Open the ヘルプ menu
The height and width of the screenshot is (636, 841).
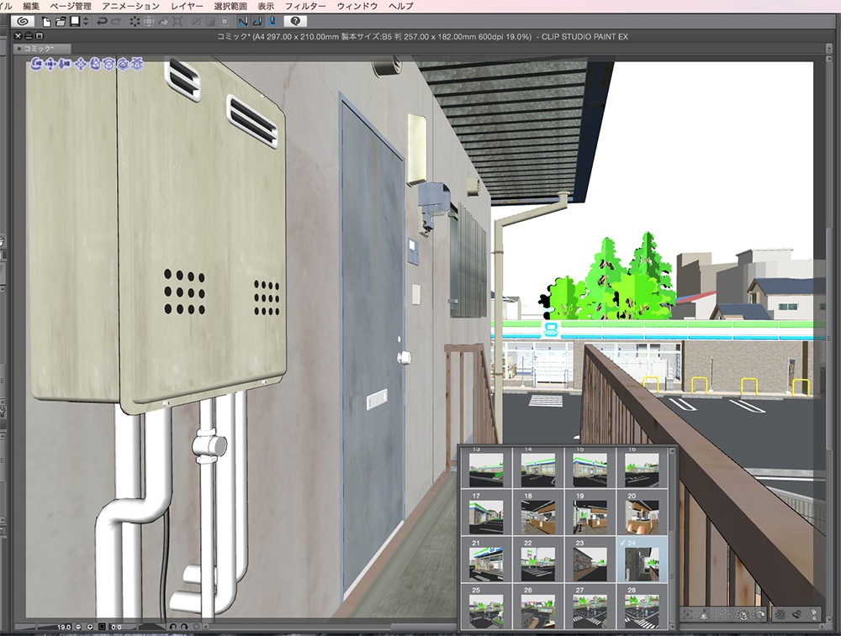[400, 6]
